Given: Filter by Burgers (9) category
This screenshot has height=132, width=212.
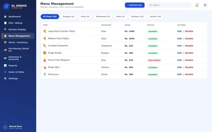Looking at the screenshot, I should point(69,16).
